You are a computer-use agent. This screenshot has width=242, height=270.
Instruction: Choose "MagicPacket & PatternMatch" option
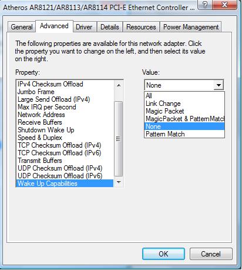click(x=184, y=119)
